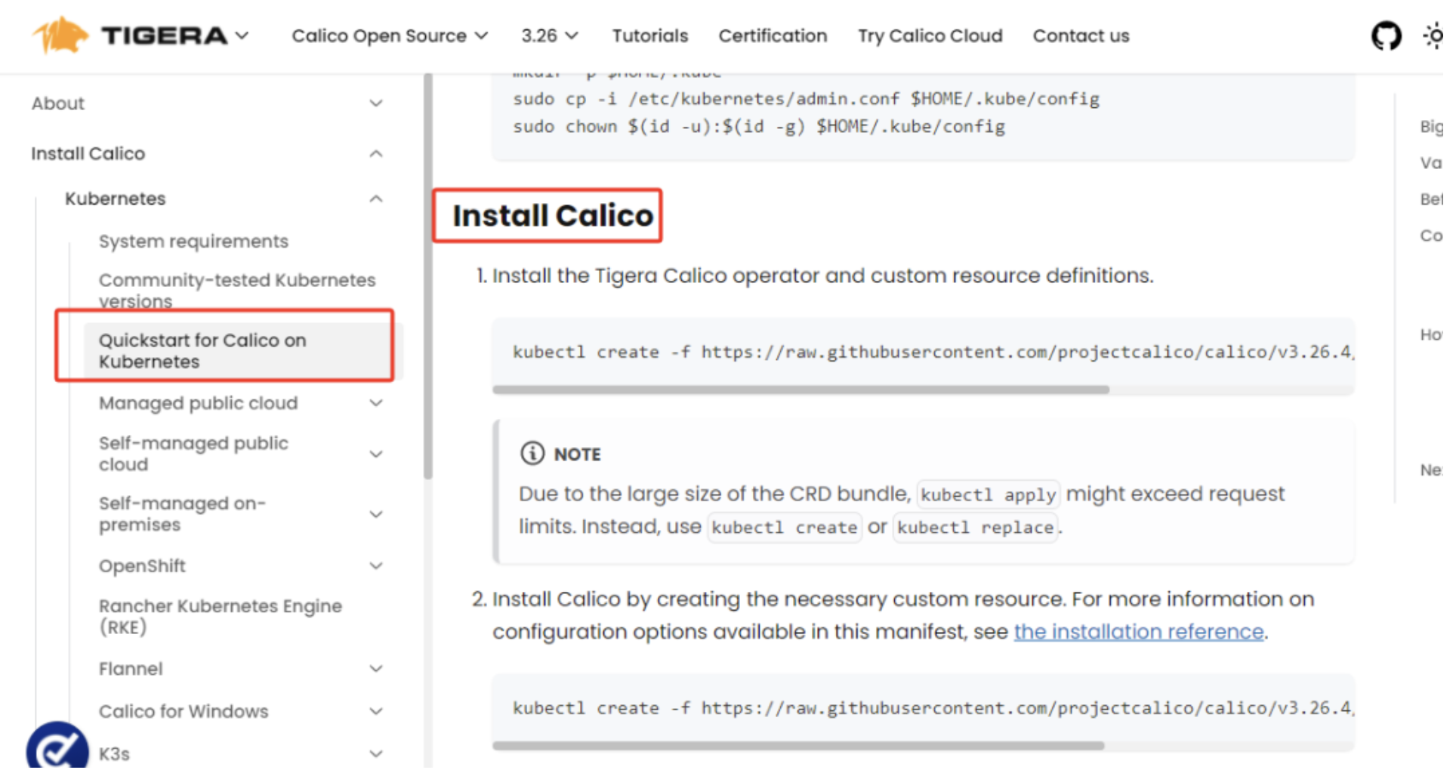Click the Tigera logo icon
1456x773 pixels.
click(60, 35)
